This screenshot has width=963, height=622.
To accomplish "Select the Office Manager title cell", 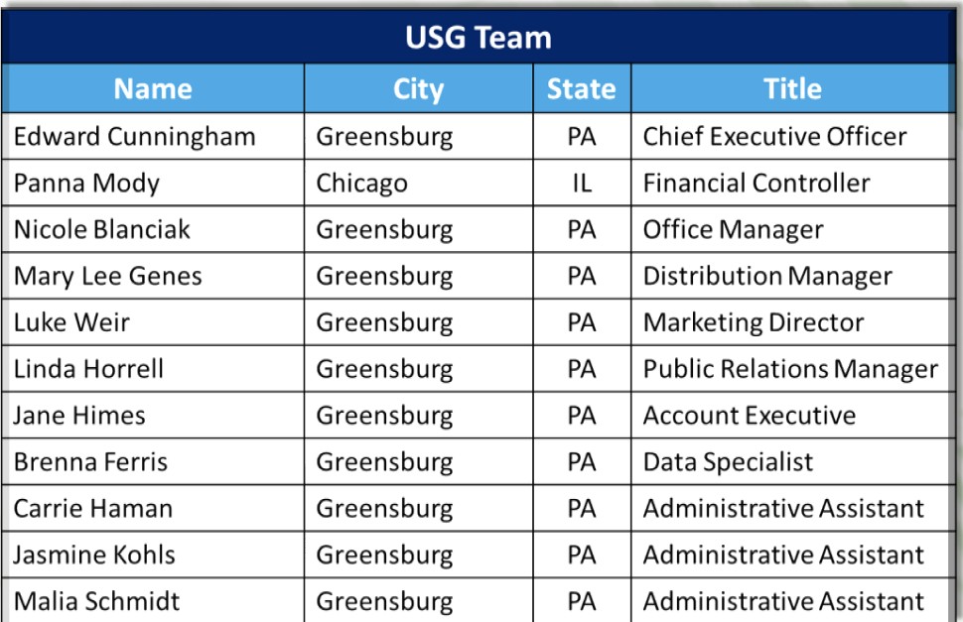I will (x=733, y=230).
